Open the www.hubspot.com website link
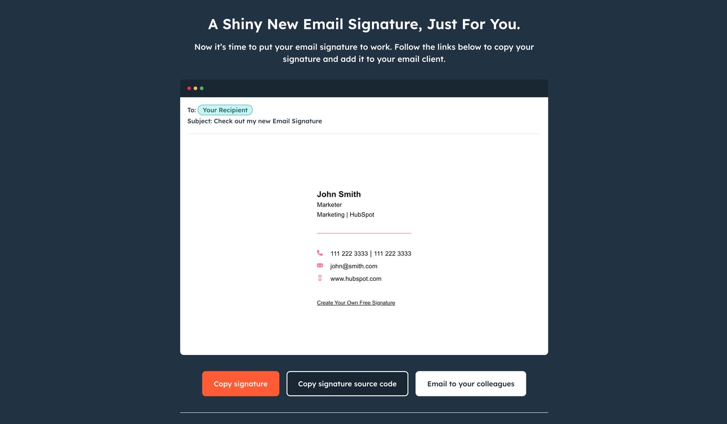727x424 pixels. 355,279
